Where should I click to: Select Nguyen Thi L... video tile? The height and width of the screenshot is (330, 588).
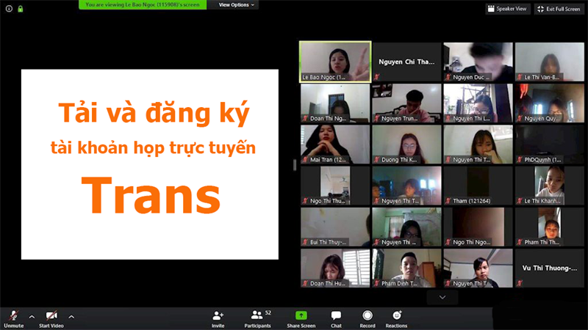(478, 103)
